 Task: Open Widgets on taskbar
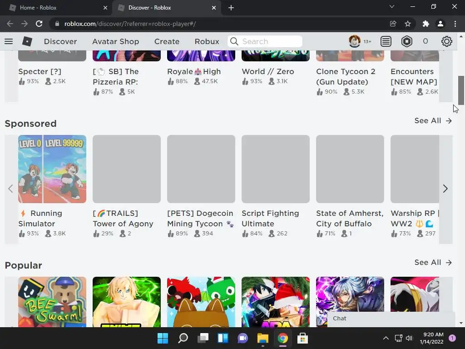coord(223,338)
